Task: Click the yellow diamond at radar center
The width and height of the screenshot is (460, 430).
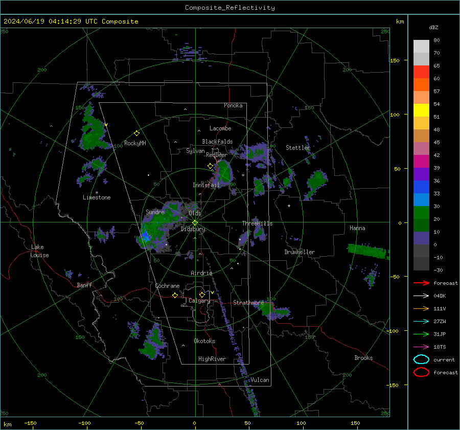Action: 195,223
